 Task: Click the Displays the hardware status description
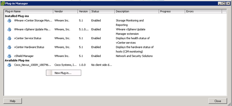pyautogui.click(x=135, y=49)
